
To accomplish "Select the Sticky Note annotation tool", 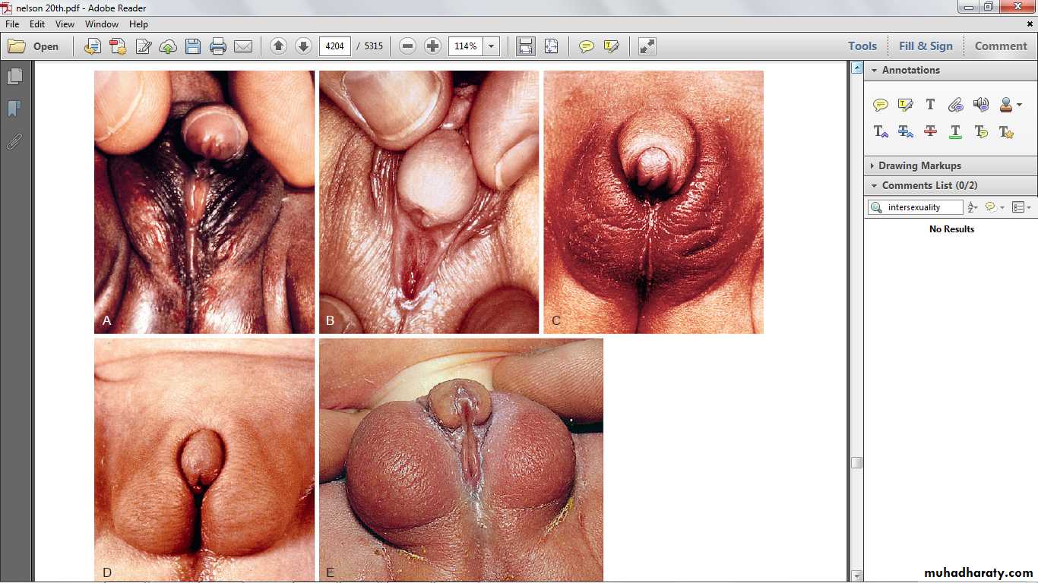I will [x=880, y=105].
